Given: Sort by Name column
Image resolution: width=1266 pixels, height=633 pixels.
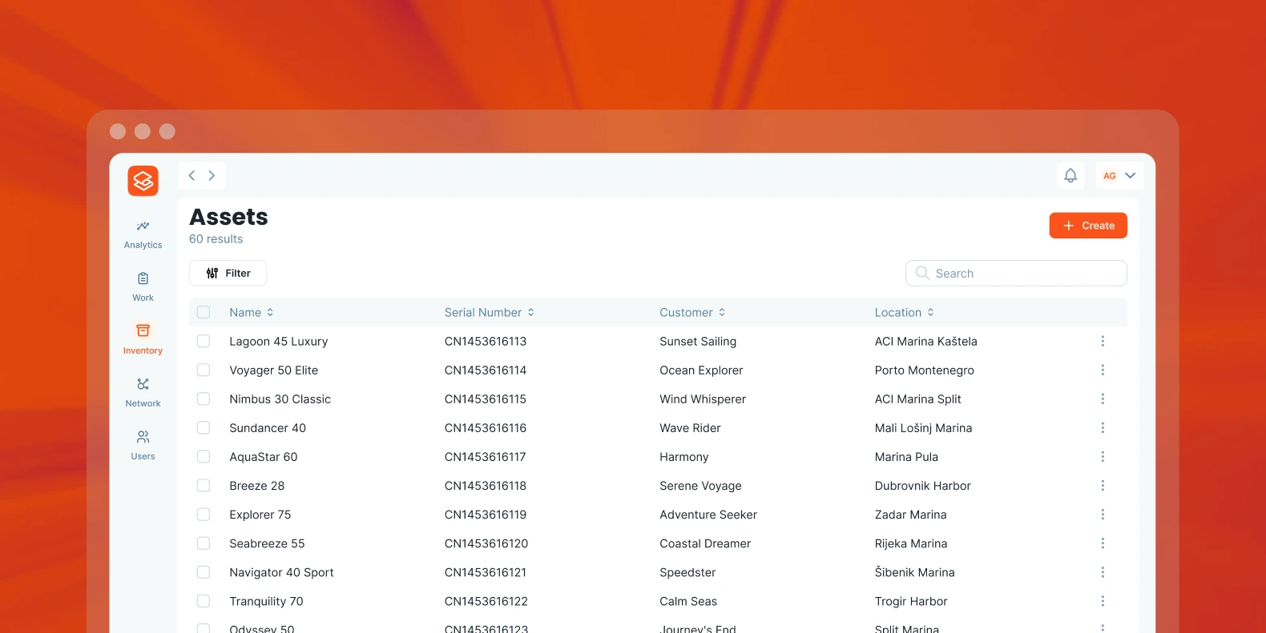Looking at the screenshot, I should (252, 312).
